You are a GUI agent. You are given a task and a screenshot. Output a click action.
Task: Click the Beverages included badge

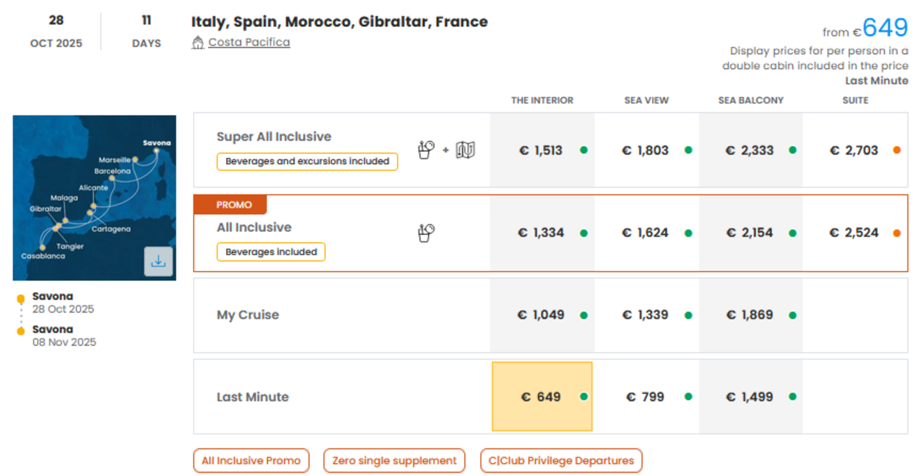[271, 252]
